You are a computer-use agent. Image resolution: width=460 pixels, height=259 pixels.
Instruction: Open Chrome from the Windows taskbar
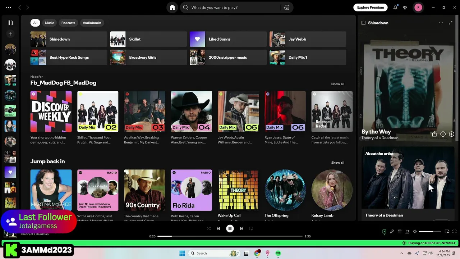257,253
